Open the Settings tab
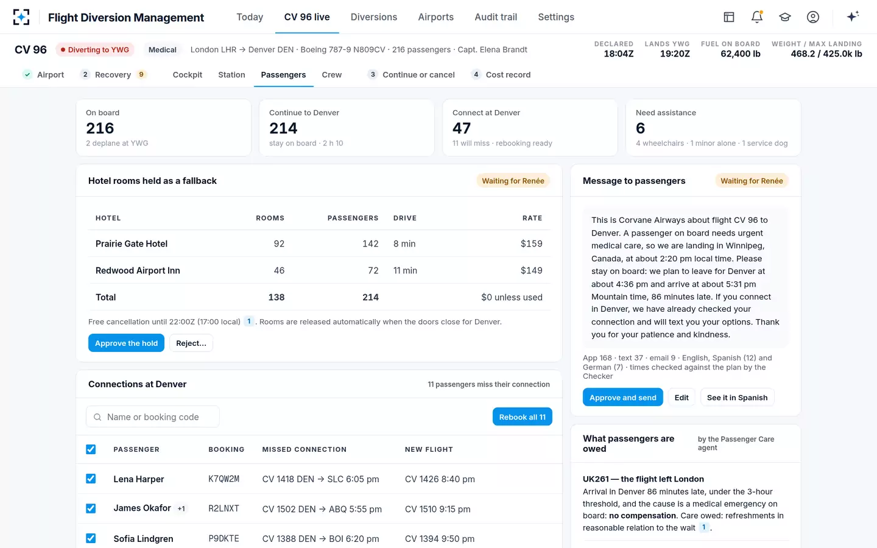The width and height of the screenshot is (877, 548). pos(556,17)
